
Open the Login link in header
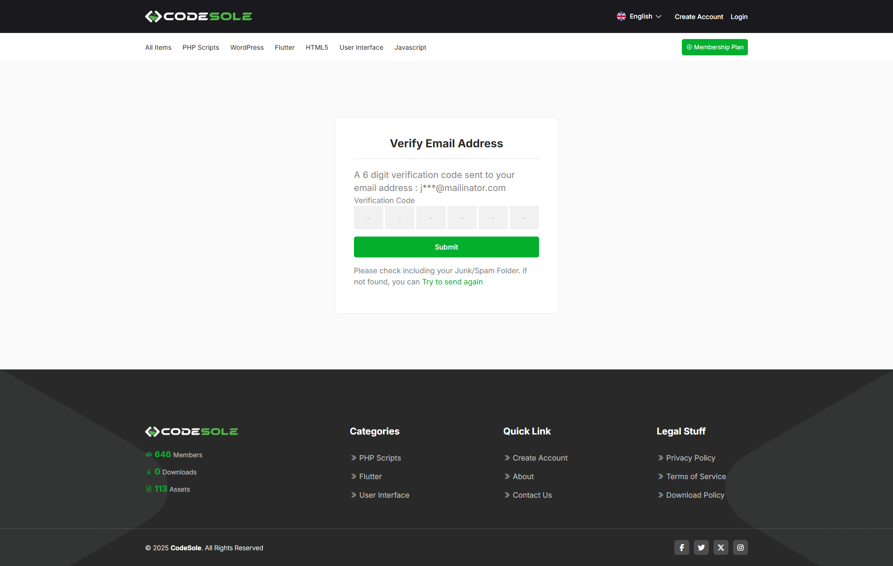click(x=739, y=17)
